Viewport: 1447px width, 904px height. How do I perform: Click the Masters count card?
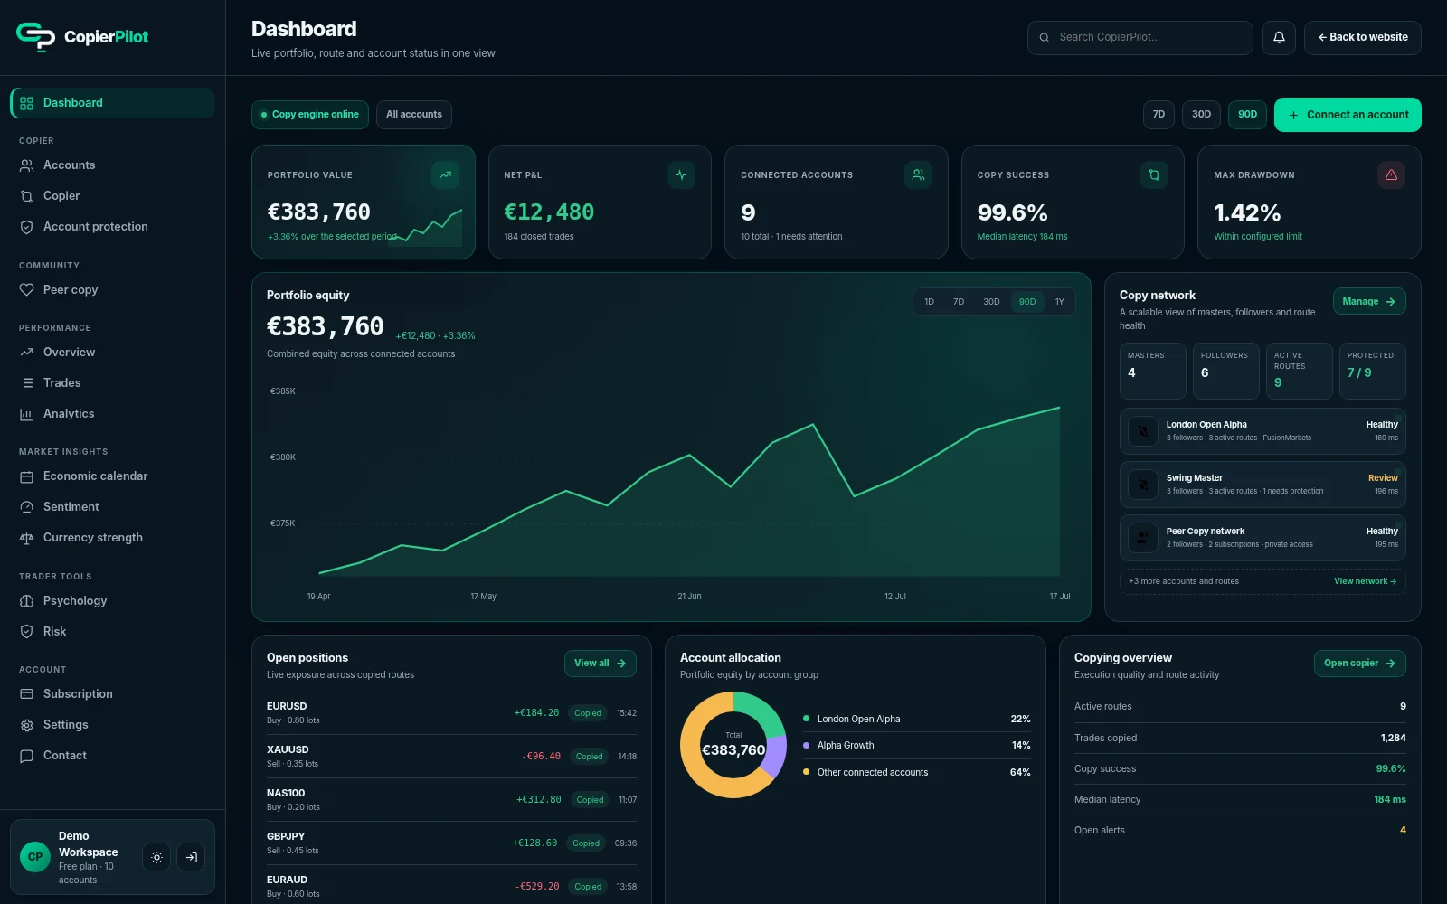pyautogui.click(x=1153, y=371)
